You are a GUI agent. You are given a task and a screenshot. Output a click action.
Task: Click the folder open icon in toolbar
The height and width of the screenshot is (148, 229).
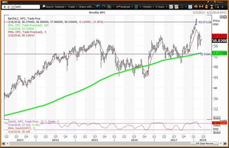click(x=109, y=7)
